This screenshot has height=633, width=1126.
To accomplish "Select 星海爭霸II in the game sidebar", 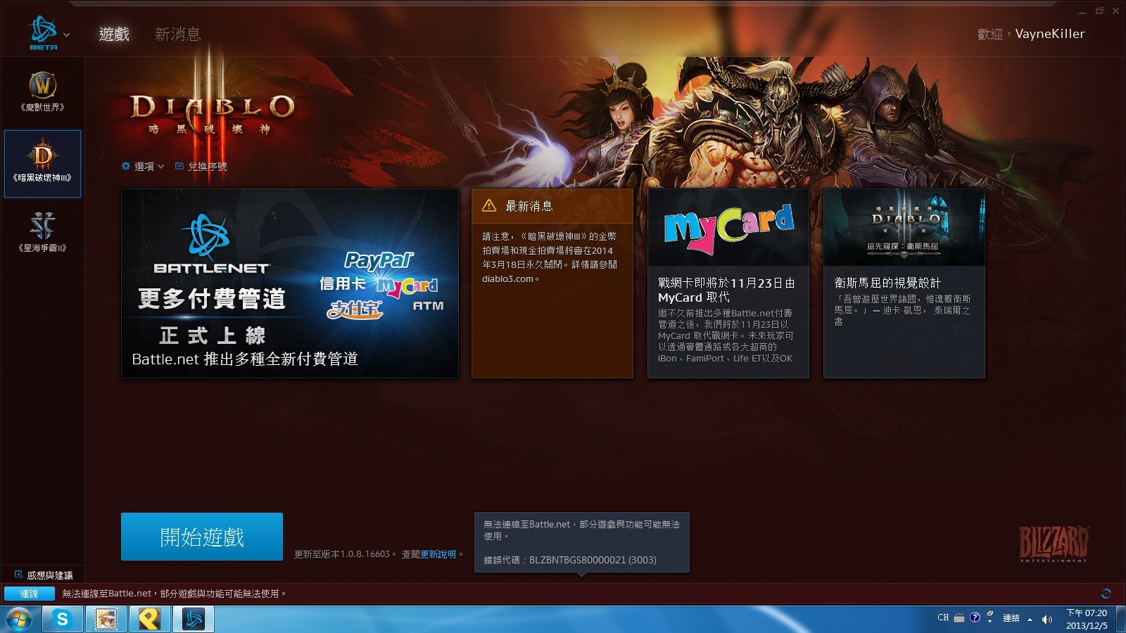I will (x=42, y=233).
